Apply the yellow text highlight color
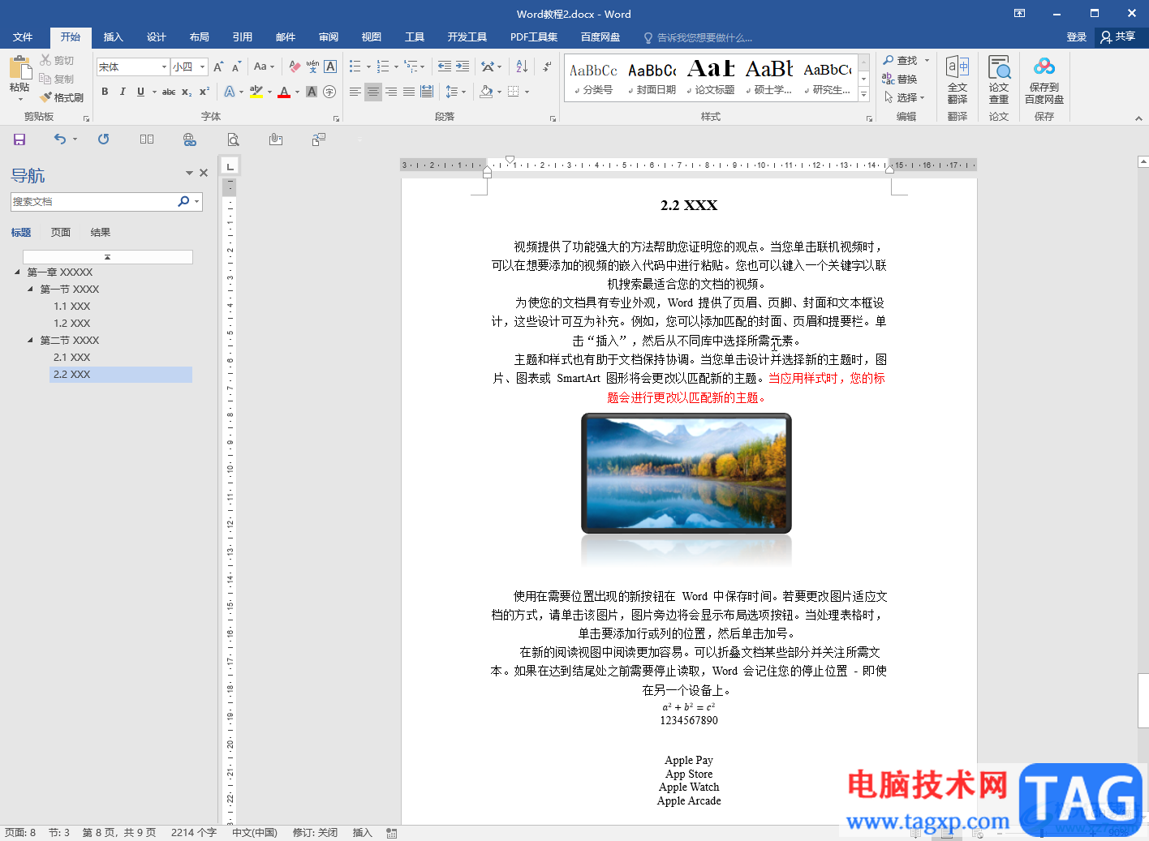The width and height of the screenshot is (1149, 841). [x=256, y=92]
